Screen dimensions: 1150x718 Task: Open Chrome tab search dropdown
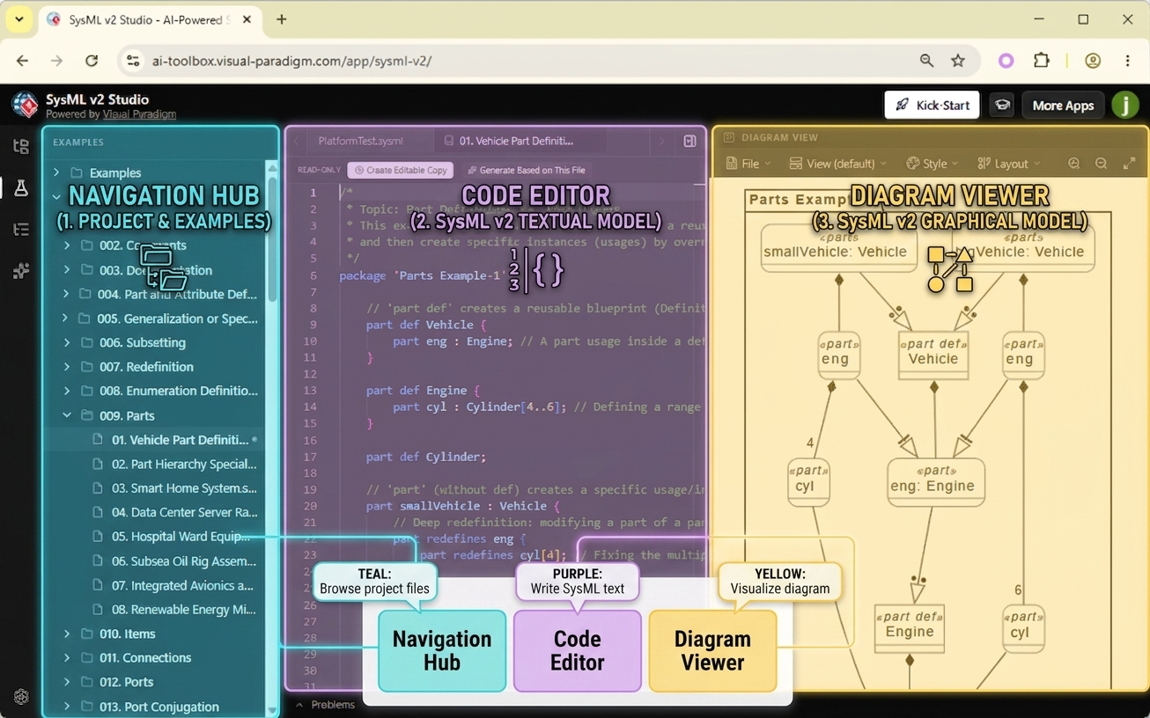18,19
